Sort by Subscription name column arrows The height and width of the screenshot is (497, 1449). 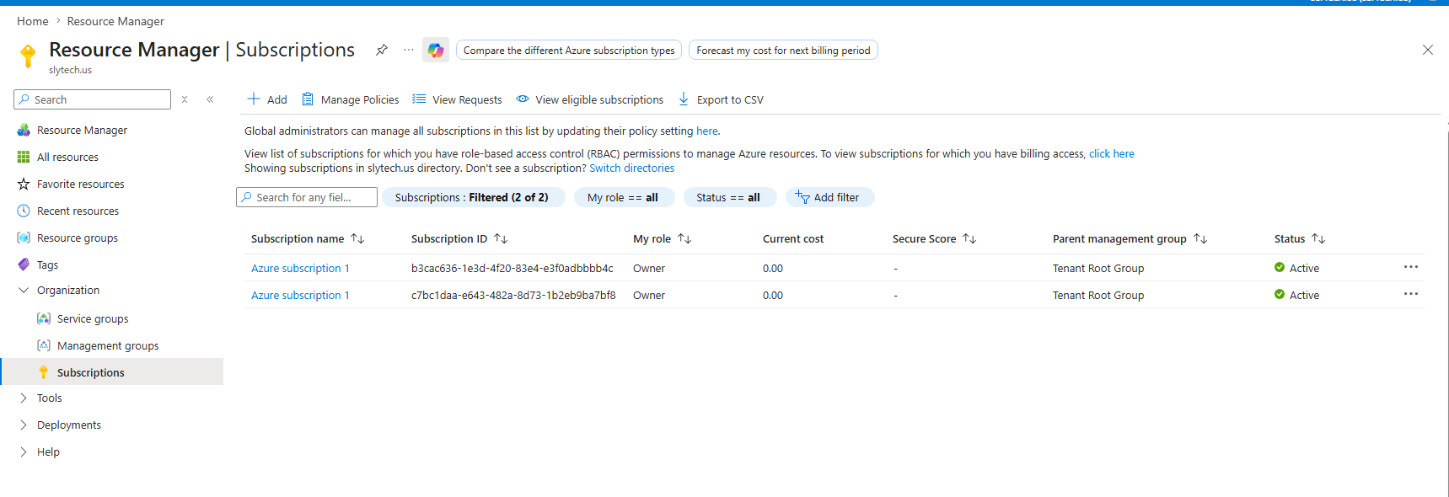click(x=357, y=238)
